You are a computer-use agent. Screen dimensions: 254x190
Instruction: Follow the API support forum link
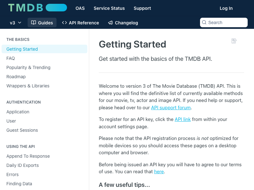click(171, 108)
